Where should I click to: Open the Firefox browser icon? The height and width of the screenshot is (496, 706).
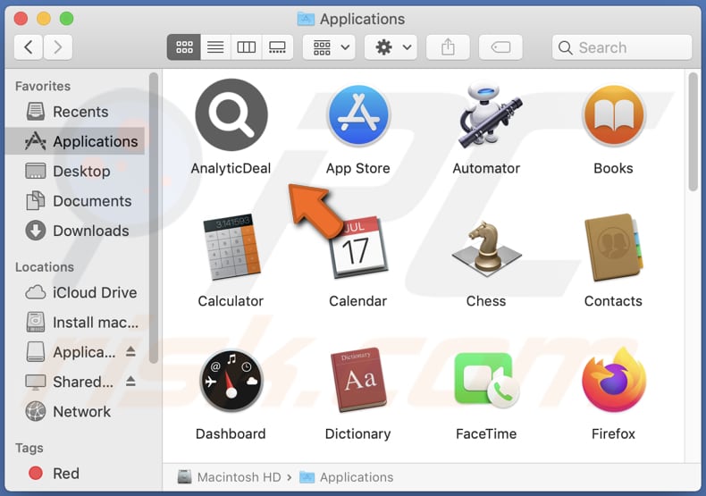click(614, 381)
